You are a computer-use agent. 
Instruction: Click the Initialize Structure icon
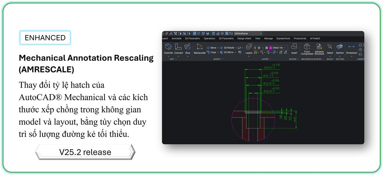tap(319, 46)
